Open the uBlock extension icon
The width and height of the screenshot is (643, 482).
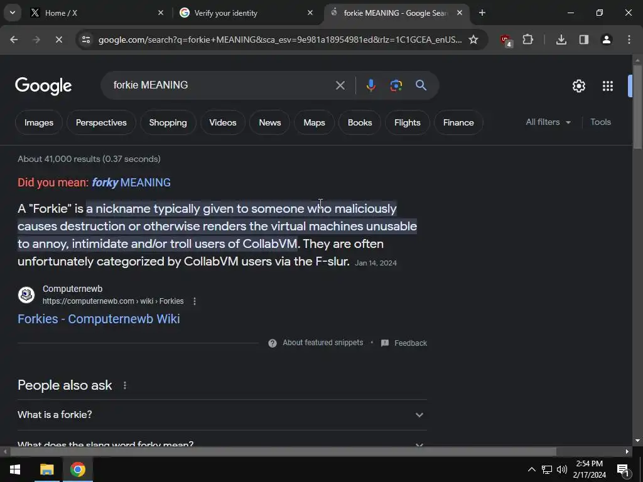coord(507,40)
